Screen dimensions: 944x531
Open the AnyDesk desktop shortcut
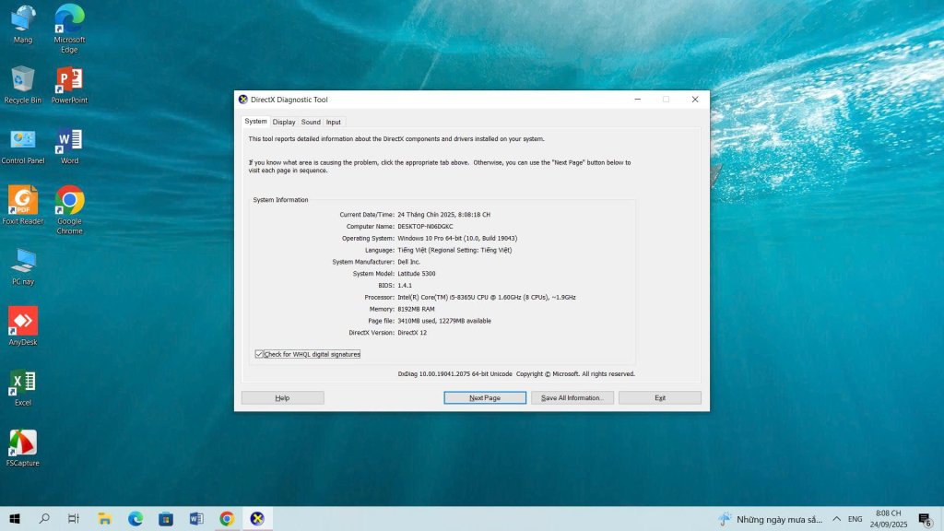(23, 322)
